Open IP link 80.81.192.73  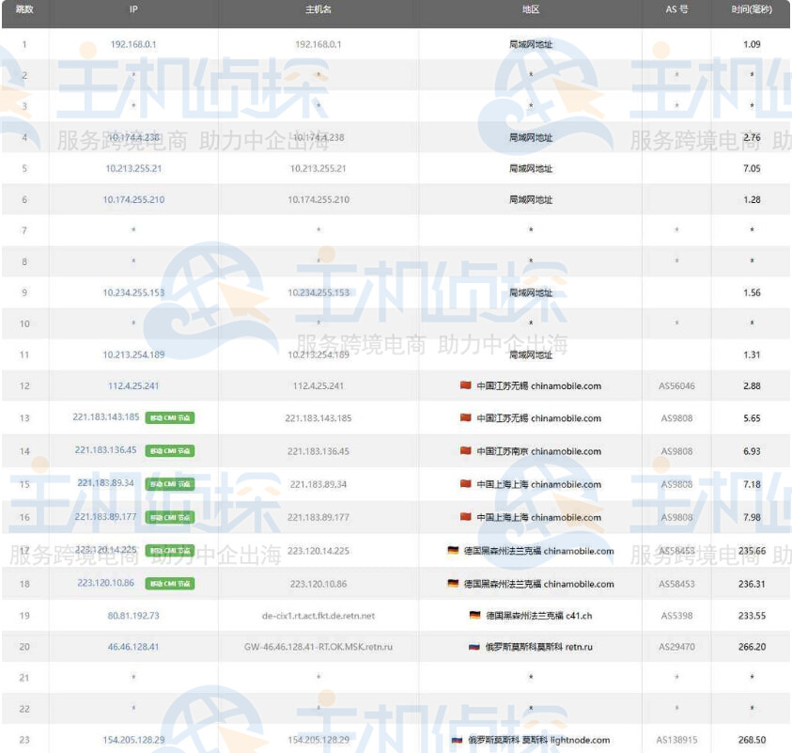coord(133,616)
